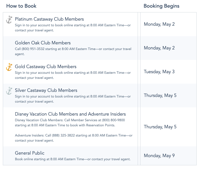Select the Golden Oak Club Members heading
Screen dimensions: 200x169
click(x=43, y=43)
